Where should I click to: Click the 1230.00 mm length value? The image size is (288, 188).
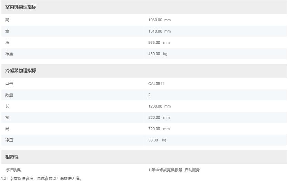[x=159, y=106]
